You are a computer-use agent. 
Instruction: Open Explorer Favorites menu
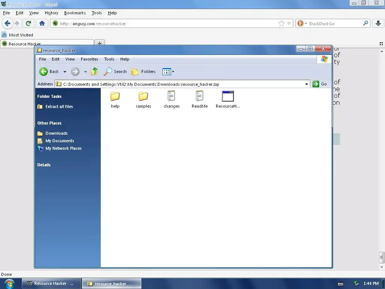pyautogui.click(x=89, y=59)
